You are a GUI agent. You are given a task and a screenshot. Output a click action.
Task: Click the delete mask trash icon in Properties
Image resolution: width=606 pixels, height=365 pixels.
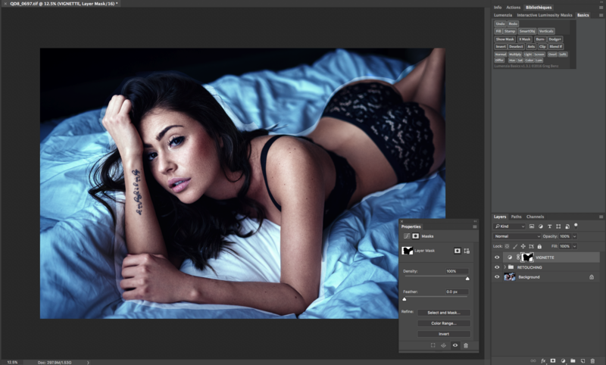pos(466,345)
